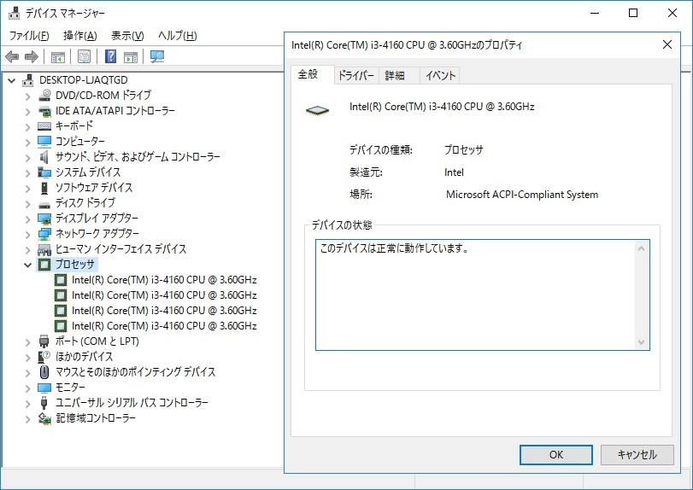Click the キャンセル button

[x=637, y=455]
